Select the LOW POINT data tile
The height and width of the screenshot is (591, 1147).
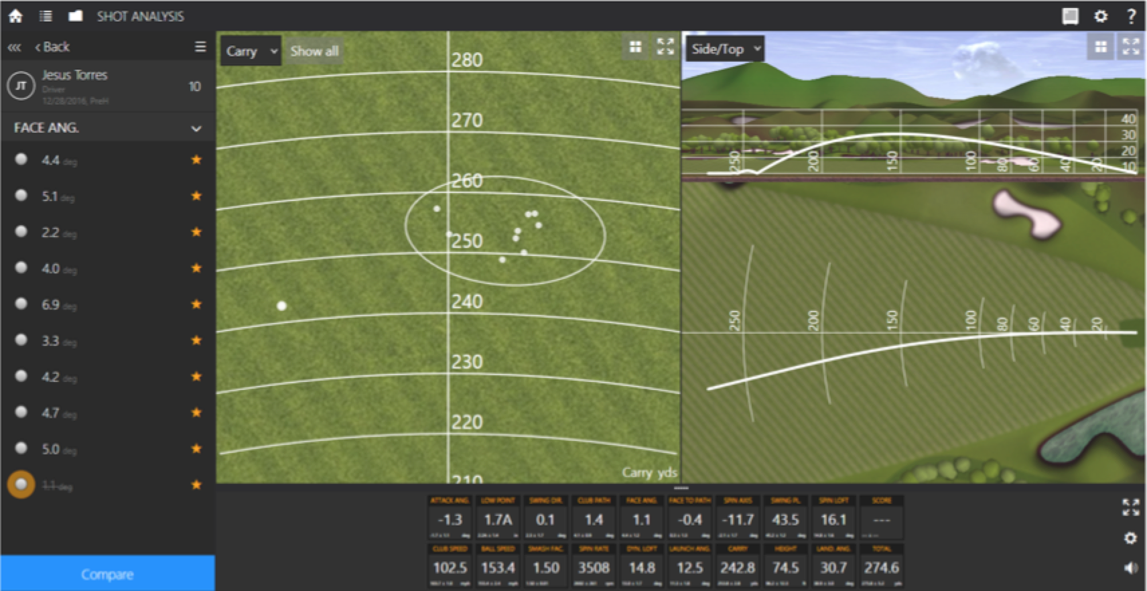pos(498,517)
